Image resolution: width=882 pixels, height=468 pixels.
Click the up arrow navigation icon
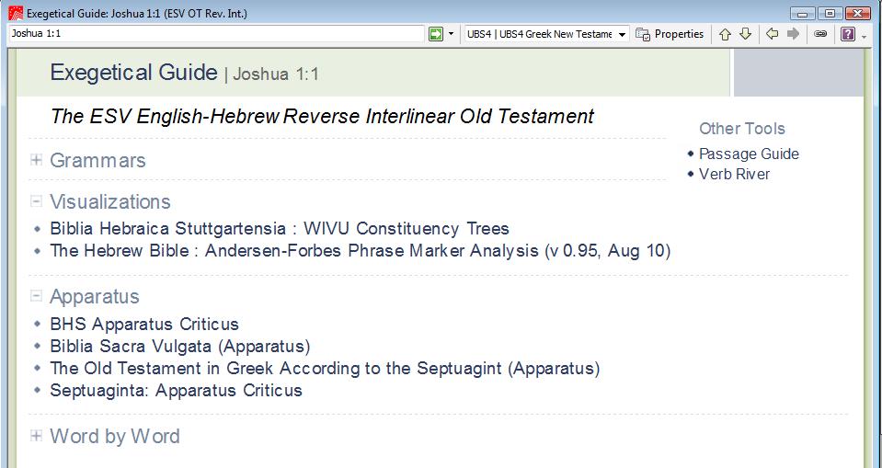[x=725, y=34]
